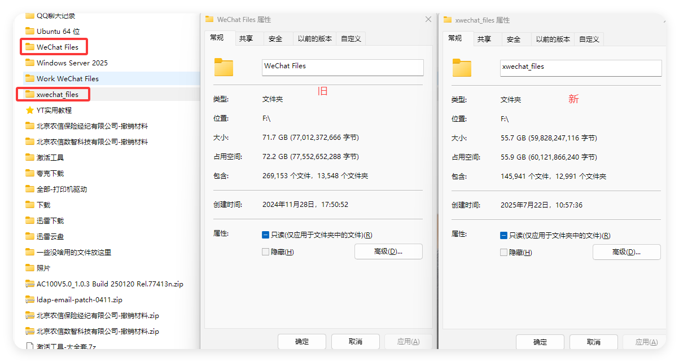The width and height of the screenshot is (679, 362).
Task: Click the folder icon of 北京农信数智科技有限公司-撤销材料 folder
Action: (30, 142)
